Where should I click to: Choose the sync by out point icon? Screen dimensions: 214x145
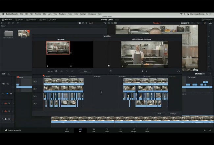[x=72, y=71]
